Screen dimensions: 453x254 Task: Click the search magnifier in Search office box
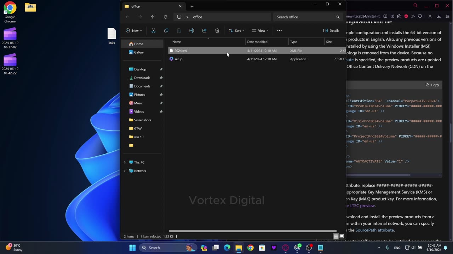[338, 17]
